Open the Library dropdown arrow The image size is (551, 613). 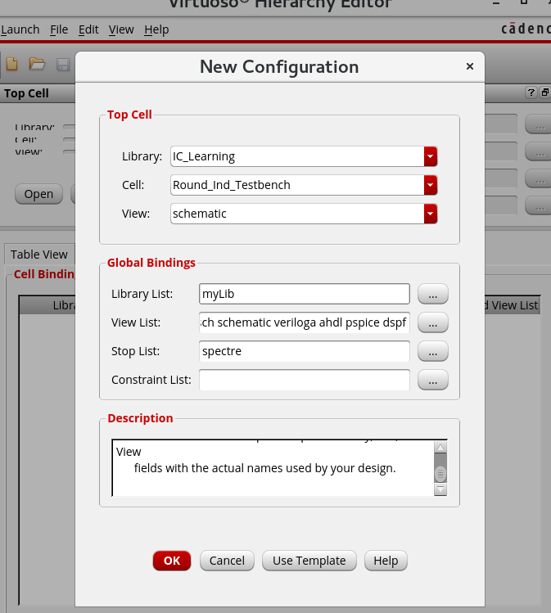click(x=430, y=156)
